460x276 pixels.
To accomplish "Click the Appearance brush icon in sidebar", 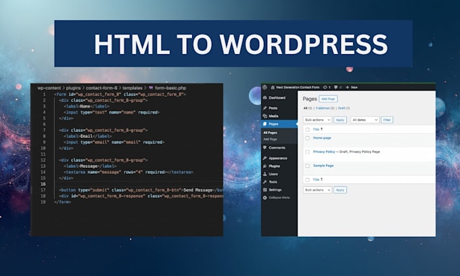I will 265,158.
